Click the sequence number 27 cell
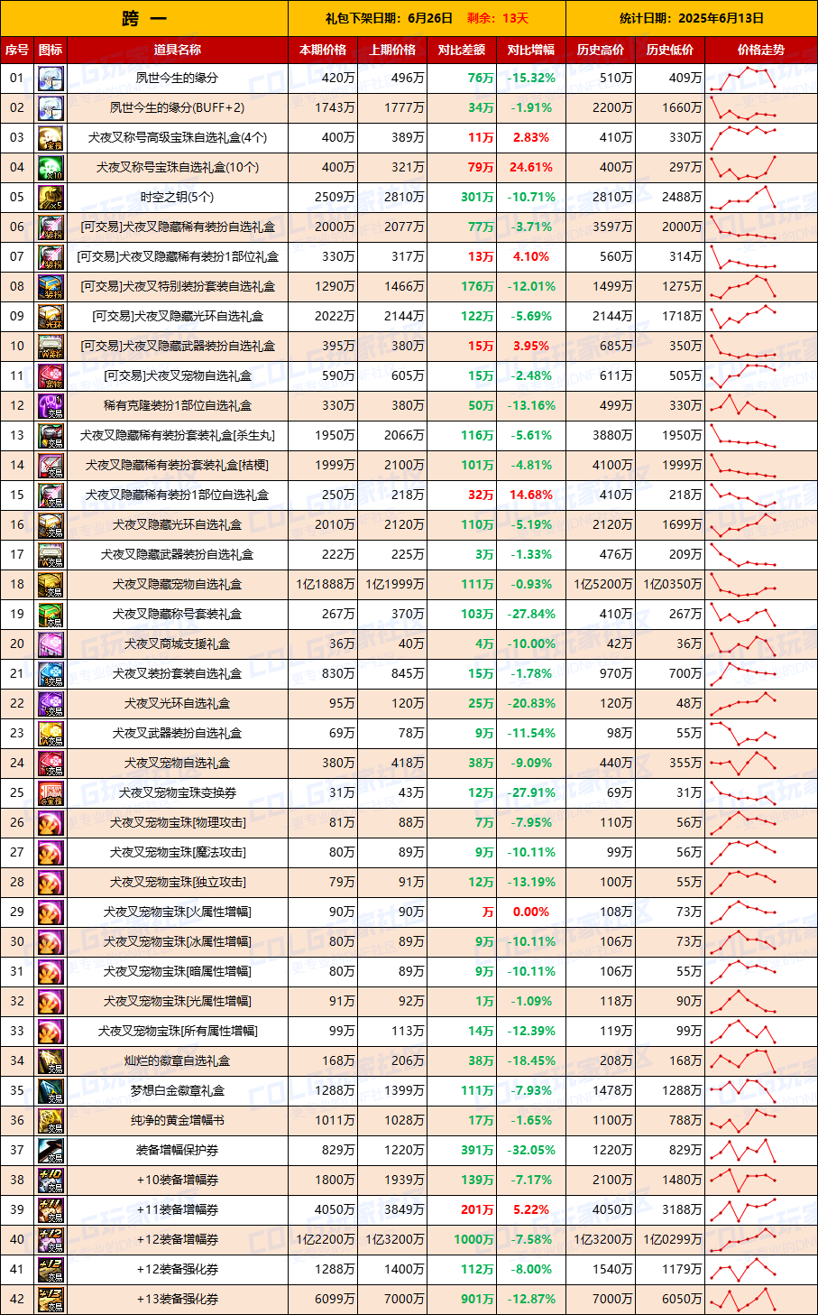 [17, 852]
